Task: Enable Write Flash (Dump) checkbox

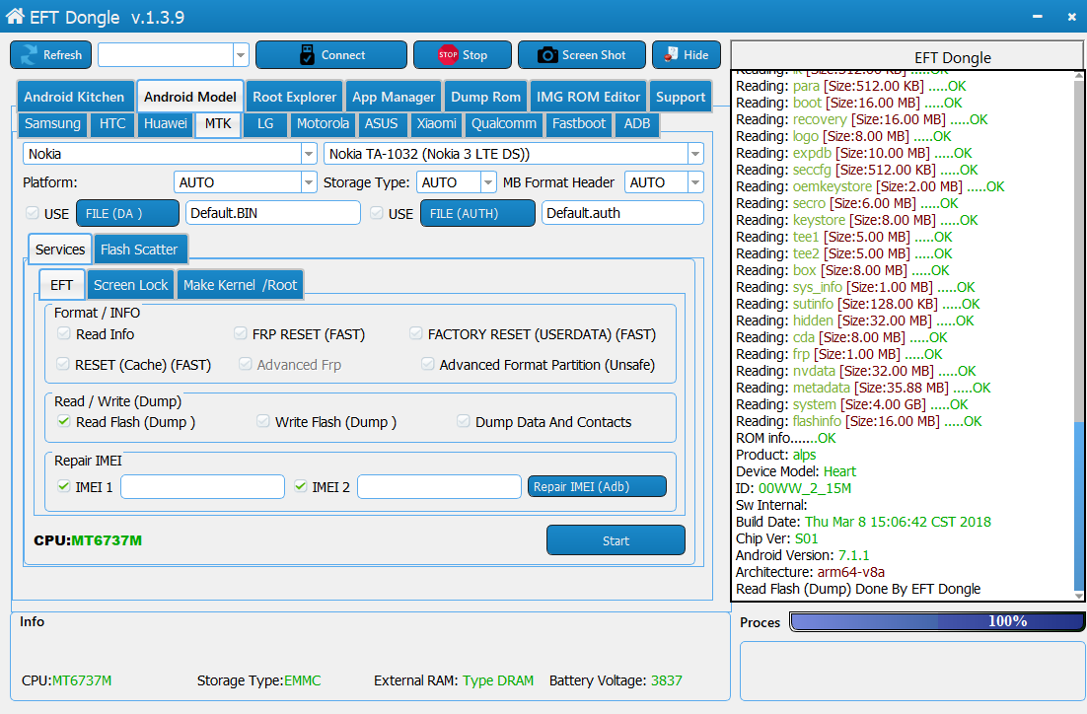Action: pos(262,421)
